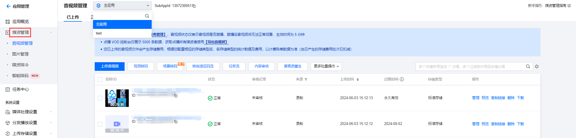This screenshot has height=138, width=576.
Task: Click 管理 for the 2024-08-02 expiry video
Action: point(476,124)
